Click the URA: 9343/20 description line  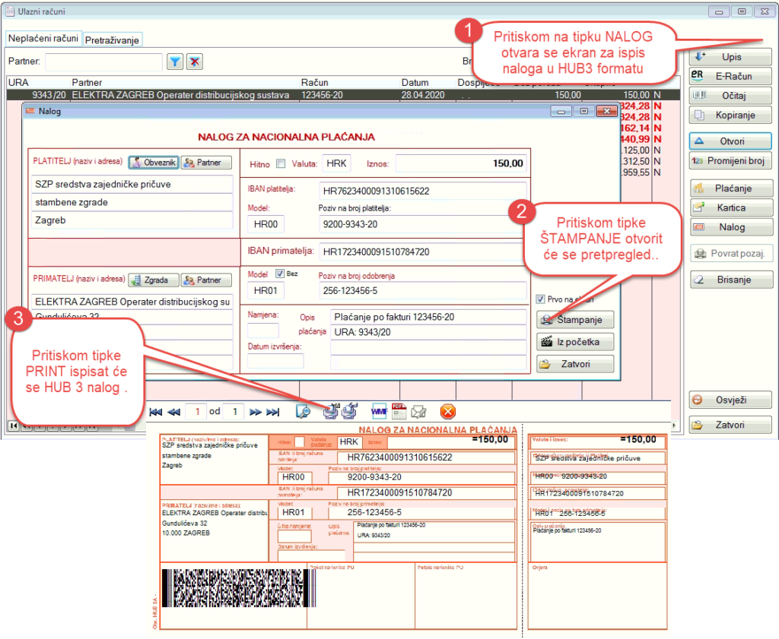click(x=428, y=332)
